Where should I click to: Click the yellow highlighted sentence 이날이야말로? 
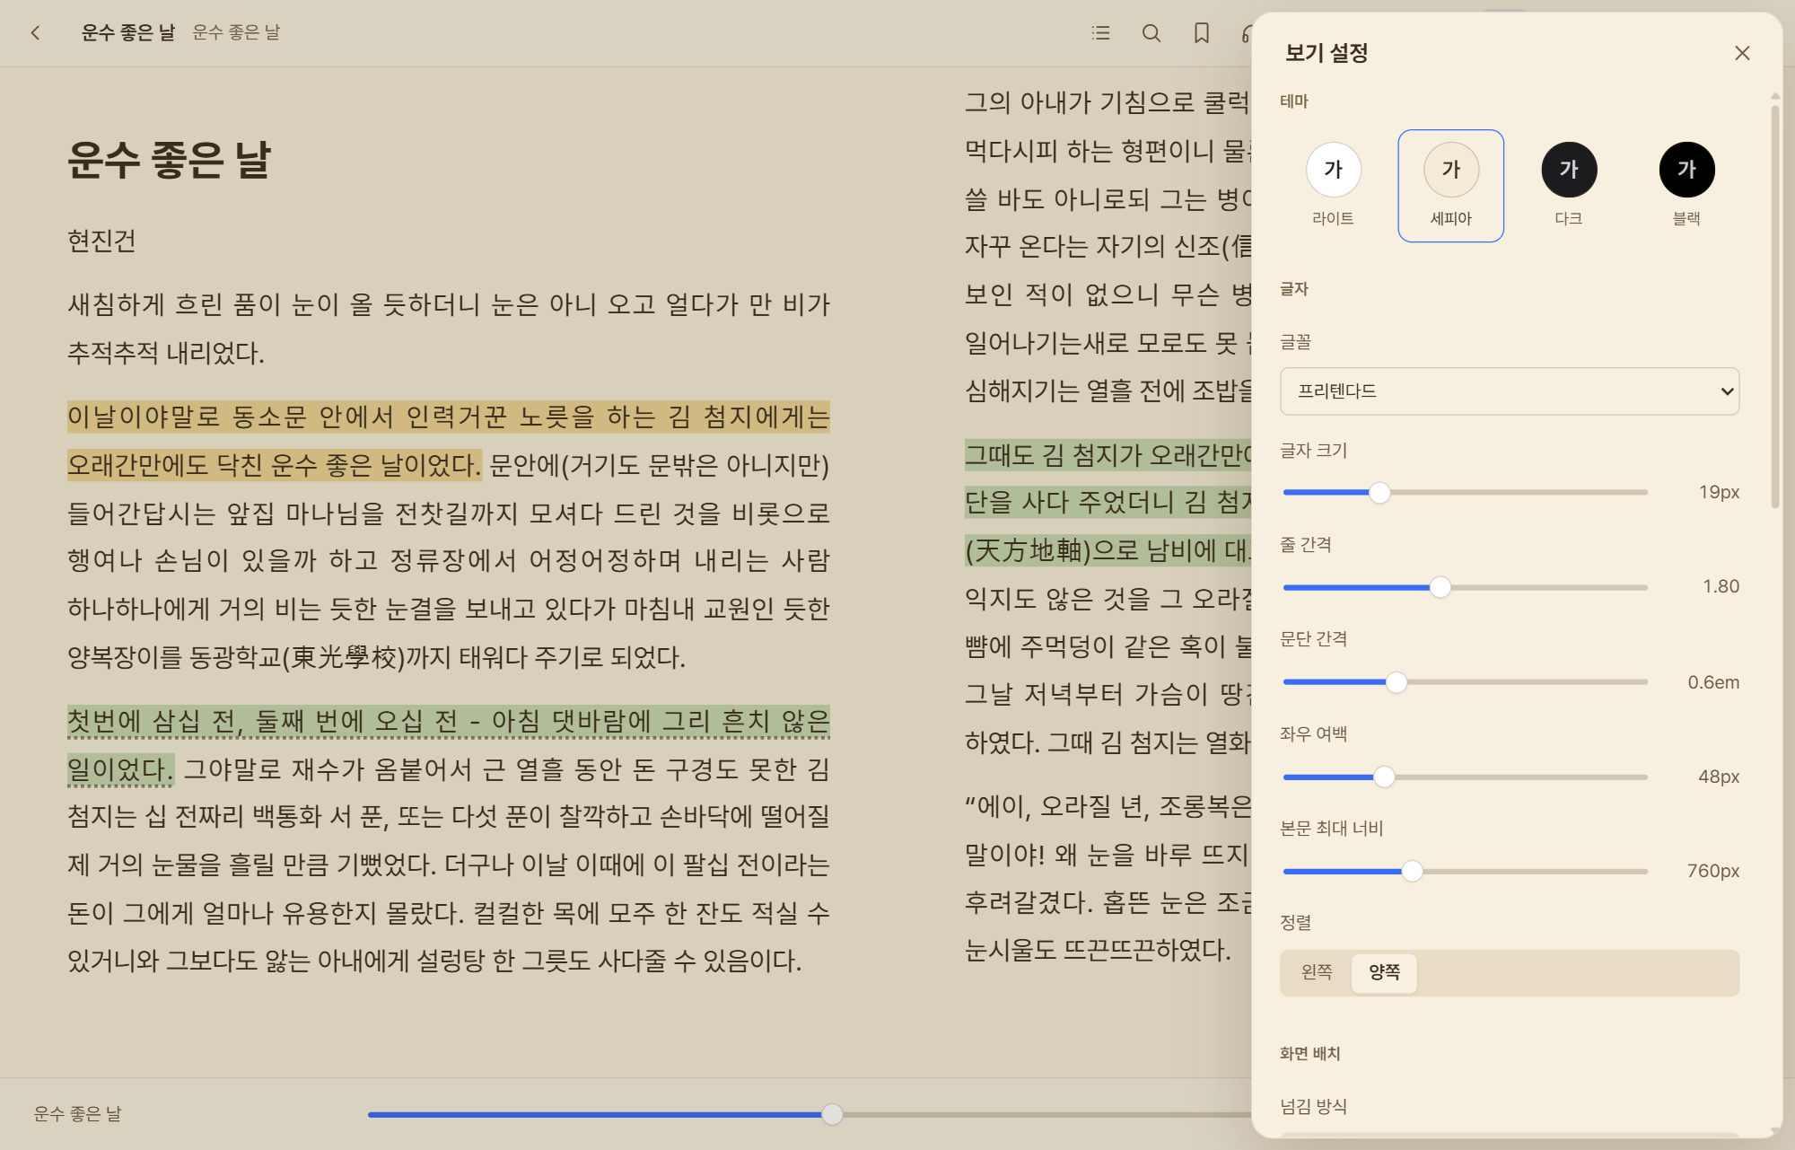pos(448,441)
